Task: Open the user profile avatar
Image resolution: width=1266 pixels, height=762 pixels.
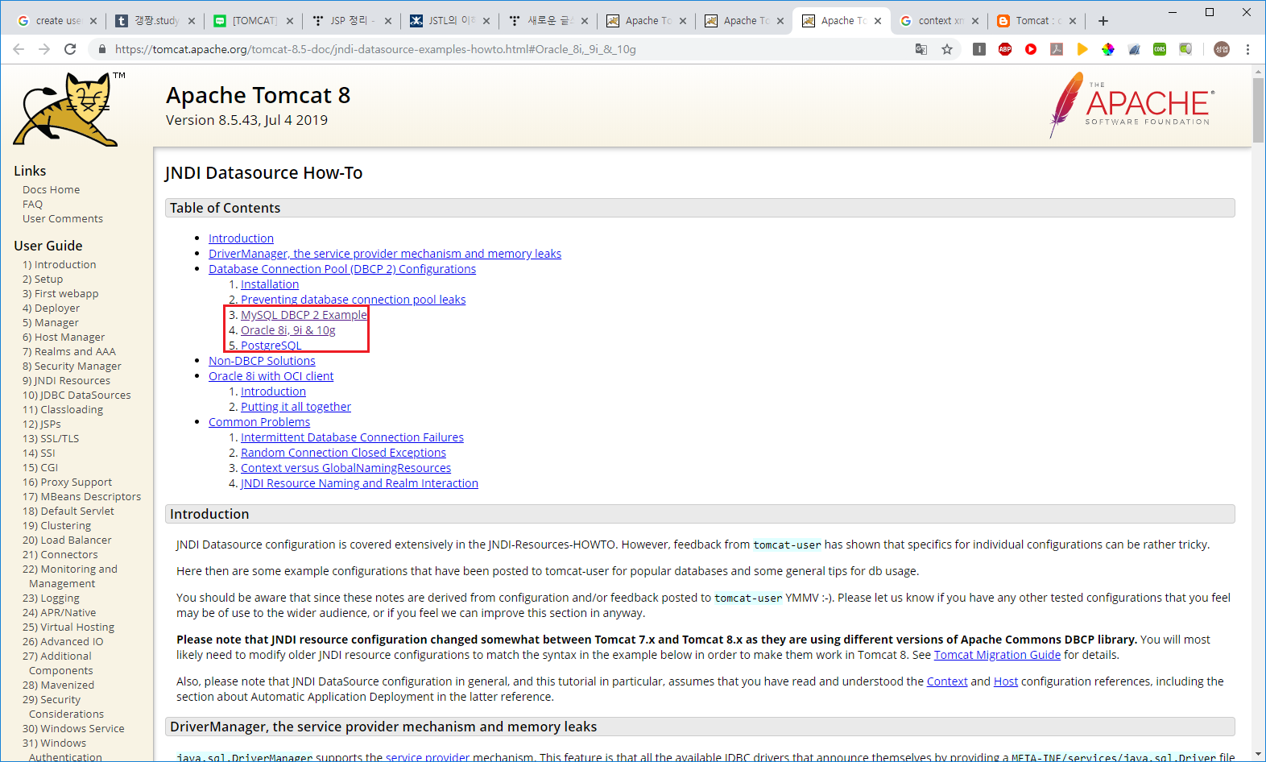Action: pyautogui.click(x=1222, y=49)
